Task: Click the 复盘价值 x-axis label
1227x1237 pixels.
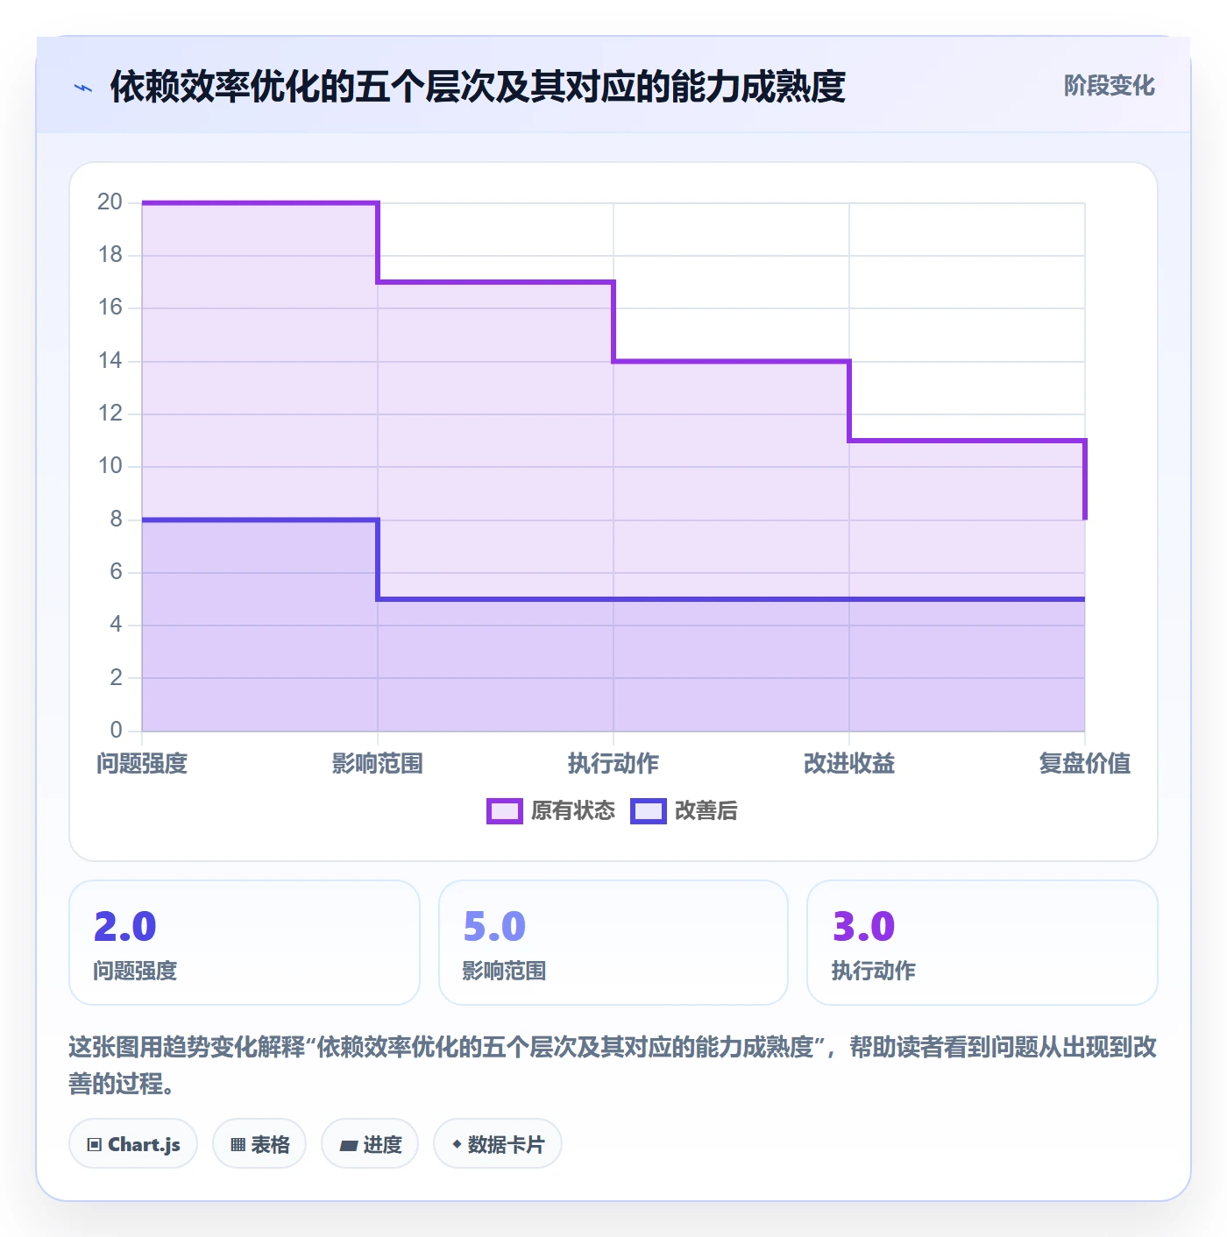Action: (x=1085, y=764)
